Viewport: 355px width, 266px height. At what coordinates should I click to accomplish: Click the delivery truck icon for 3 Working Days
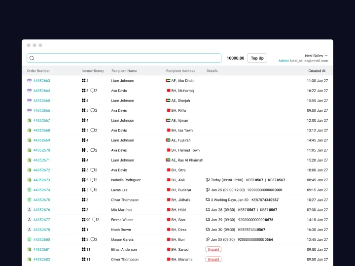208,199
